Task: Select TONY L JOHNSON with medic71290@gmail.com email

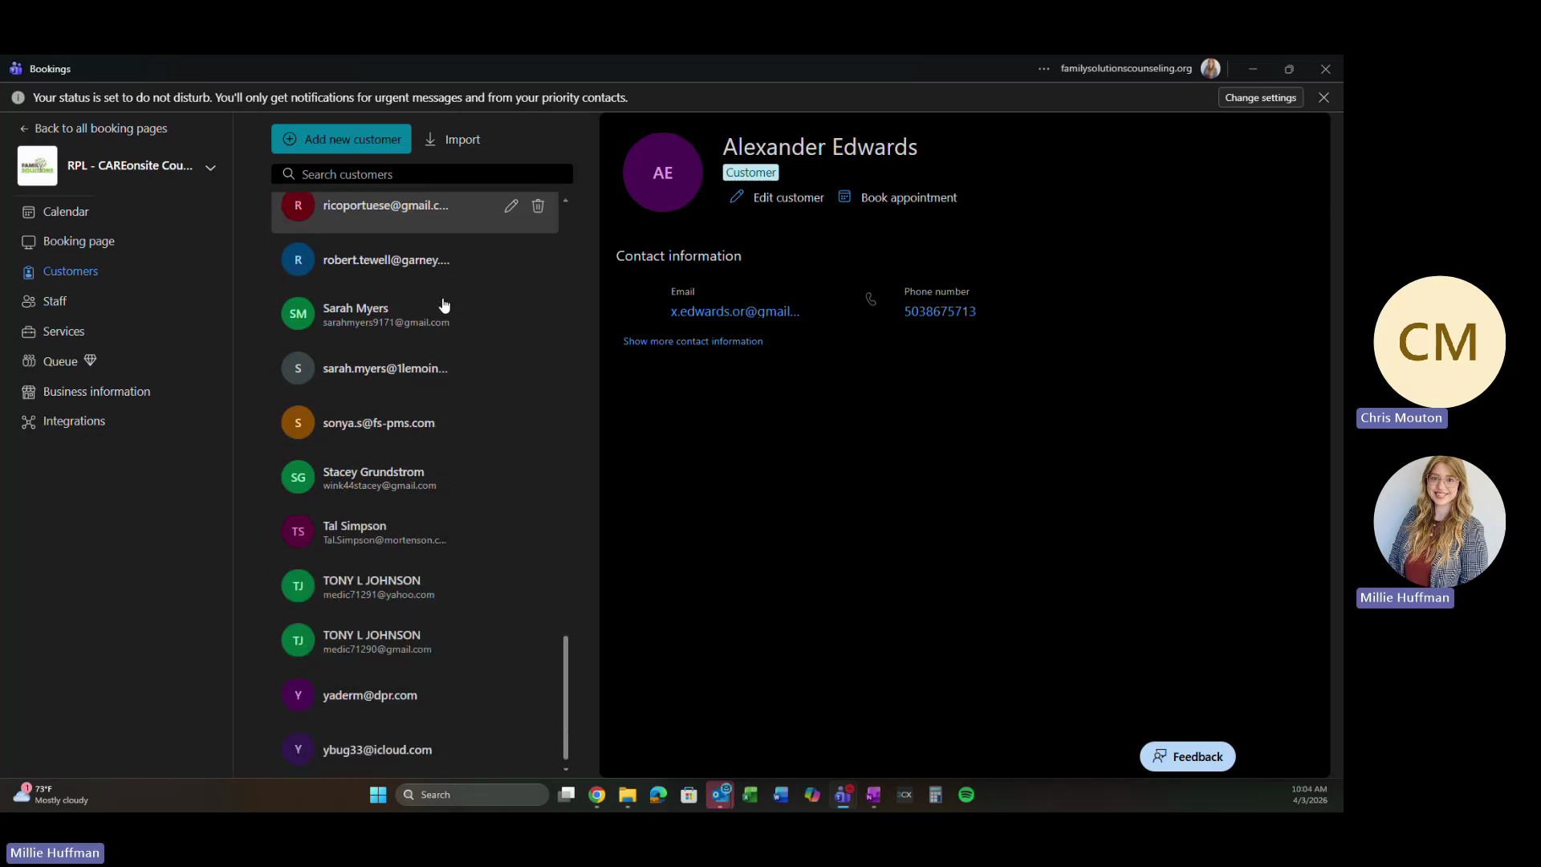Action: pyautogui.click(x=415, y=641)
